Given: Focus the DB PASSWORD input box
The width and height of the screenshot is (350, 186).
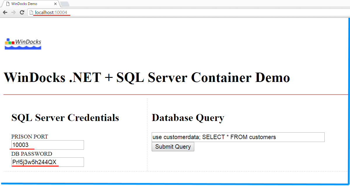Looking at the screenshot, I should (48, 162).
